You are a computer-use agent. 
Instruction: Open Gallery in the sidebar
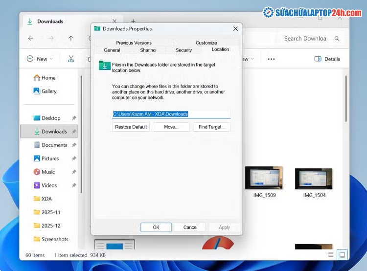(x=48, y=91)
